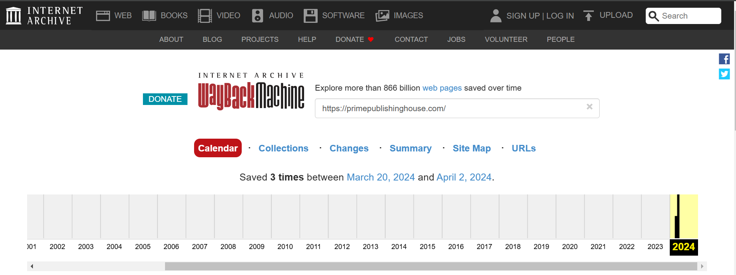Open the HELP page
Viewport: 736px width, 275px height.
tap(307, 40)
